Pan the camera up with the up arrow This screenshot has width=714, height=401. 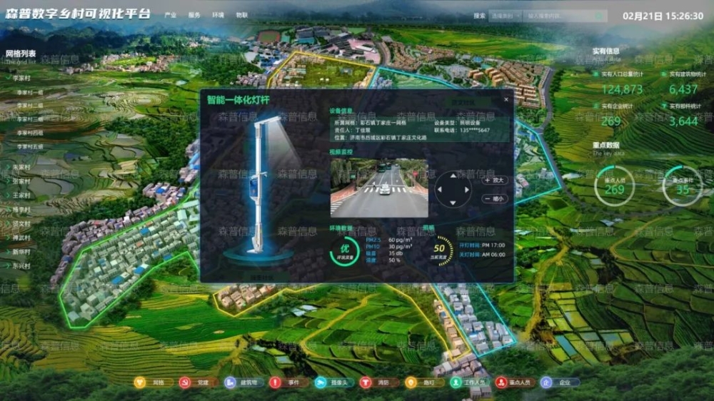(x=453, y=176)
